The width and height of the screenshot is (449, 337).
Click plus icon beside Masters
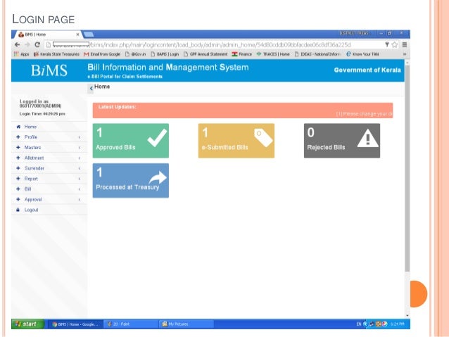point(18,147)
